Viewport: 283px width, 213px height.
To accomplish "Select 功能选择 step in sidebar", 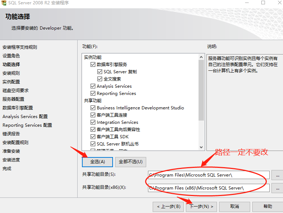I will tap(11, 65).
